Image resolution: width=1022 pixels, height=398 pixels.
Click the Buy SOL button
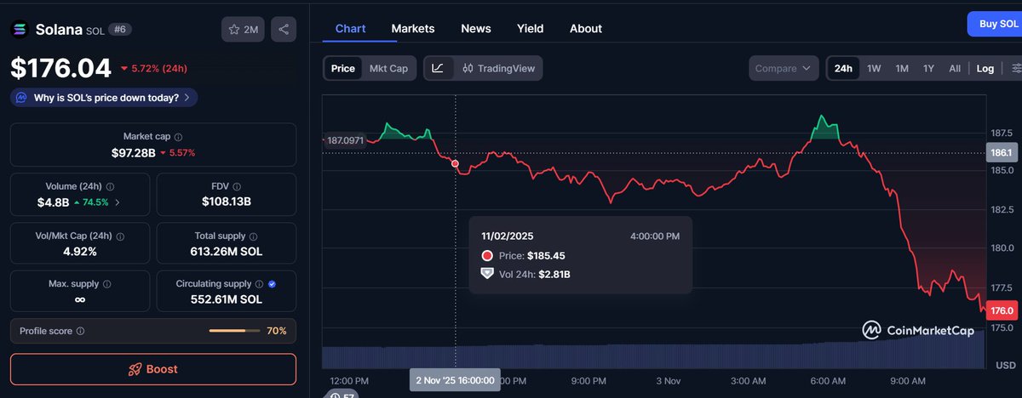pyautogui.click(x=996, y=24)
